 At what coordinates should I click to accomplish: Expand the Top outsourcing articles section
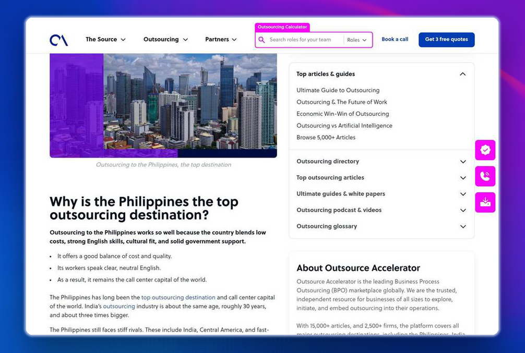pyautogui.click(x=381, y=178)
